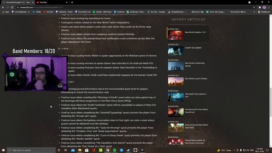Open the Twitter bookmark
Screen dimensions: 272x153
coord(37,12)
